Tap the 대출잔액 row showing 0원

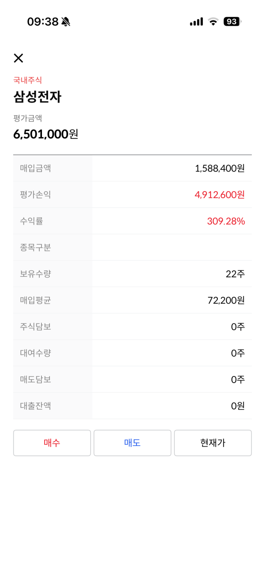tap(132, 406)
